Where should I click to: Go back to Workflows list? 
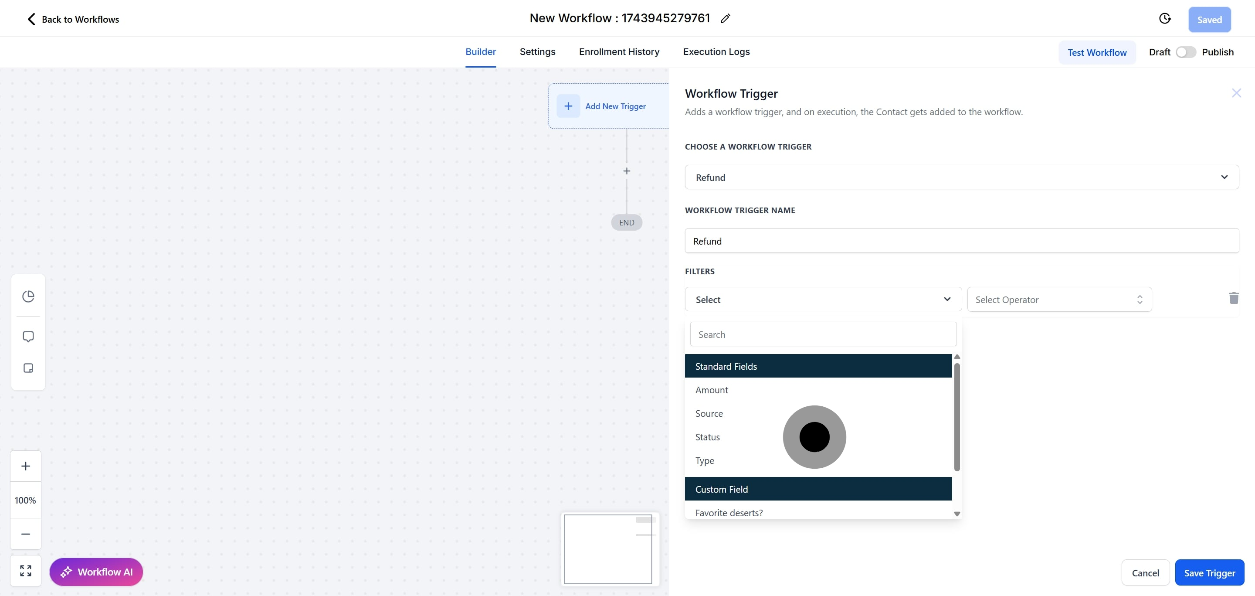pos(73,19)
